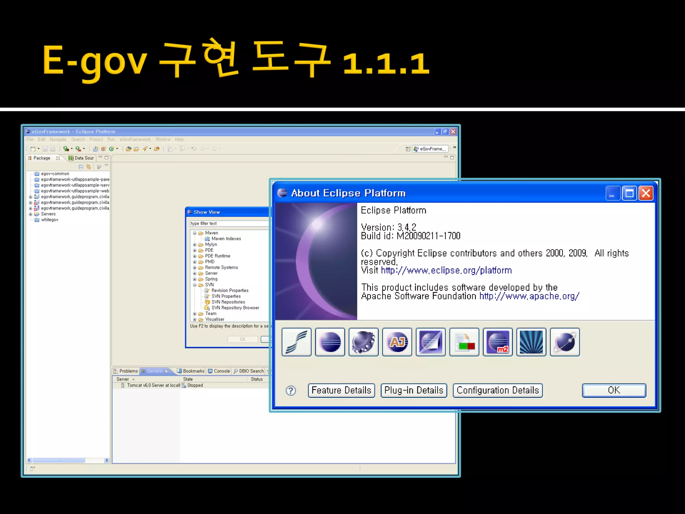Collapse the Maven folder in Show View

click(x=195, y=233)
